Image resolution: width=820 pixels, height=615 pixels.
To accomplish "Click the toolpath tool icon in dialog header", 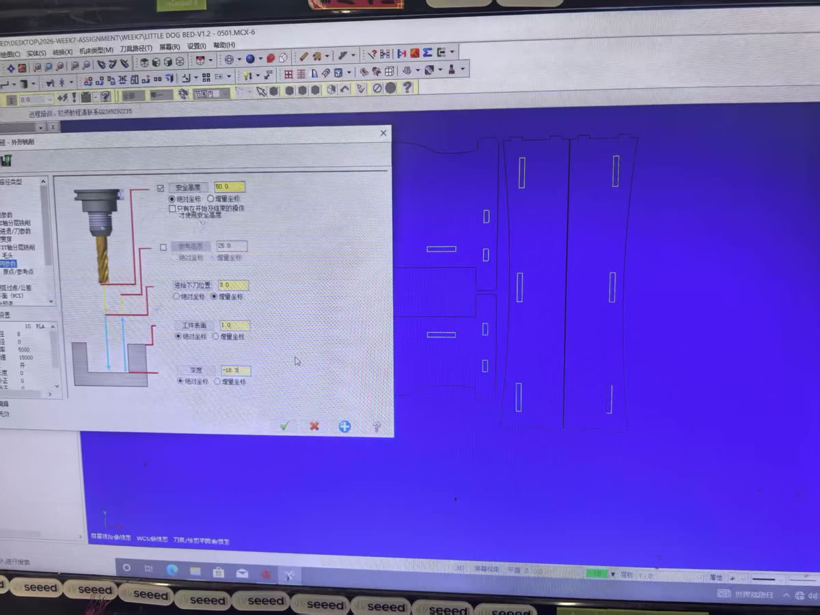I will 6,161.
